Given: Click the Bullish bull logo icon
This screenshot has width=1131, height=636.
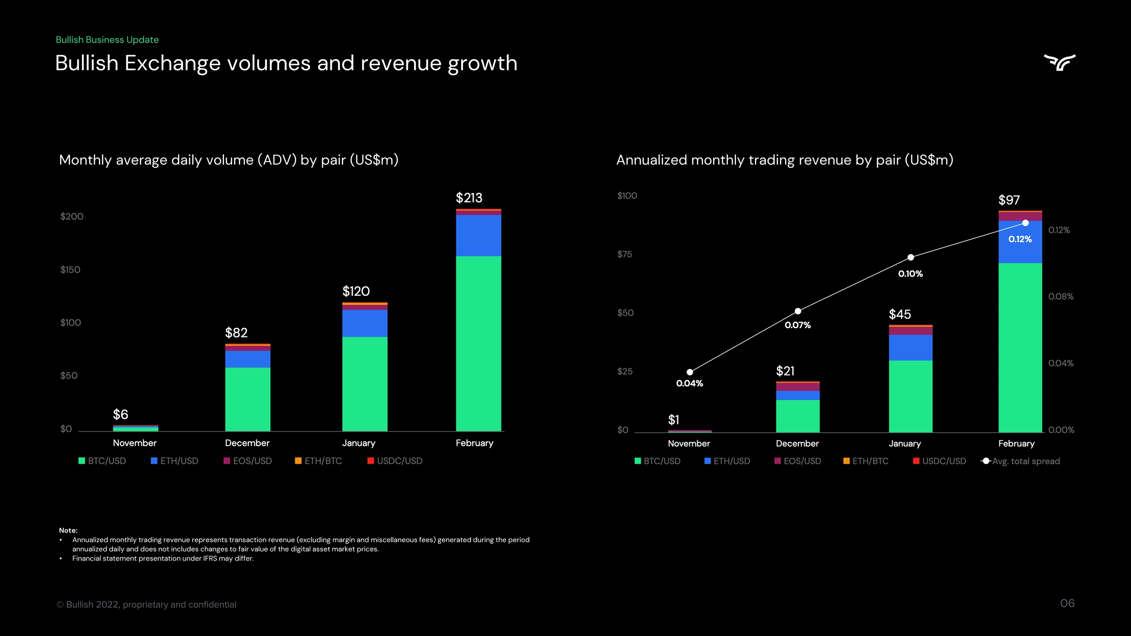Looking at the screenshot, I should [1059, 62].
